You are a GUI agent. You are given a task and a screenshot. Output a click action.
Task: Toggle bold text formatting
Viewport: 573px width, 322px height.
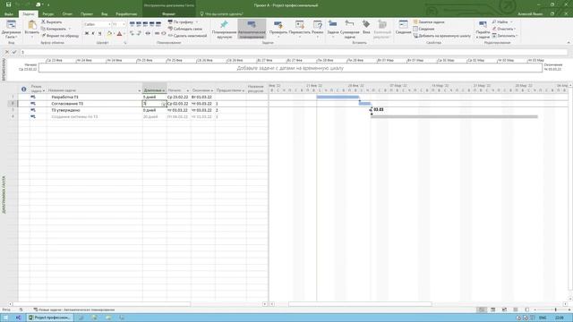(87, 34)
